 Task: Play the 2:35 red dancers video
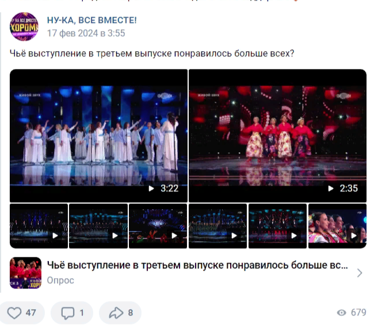coord(277,136)
